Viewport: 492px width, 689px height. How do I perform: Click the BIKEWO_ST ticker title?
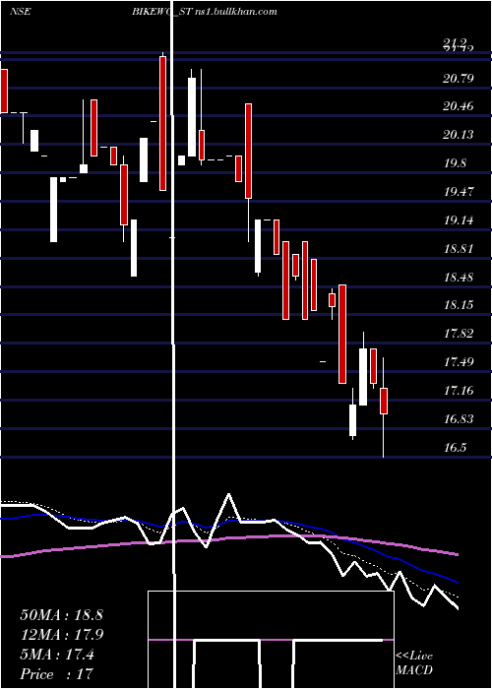click(161, 12)
